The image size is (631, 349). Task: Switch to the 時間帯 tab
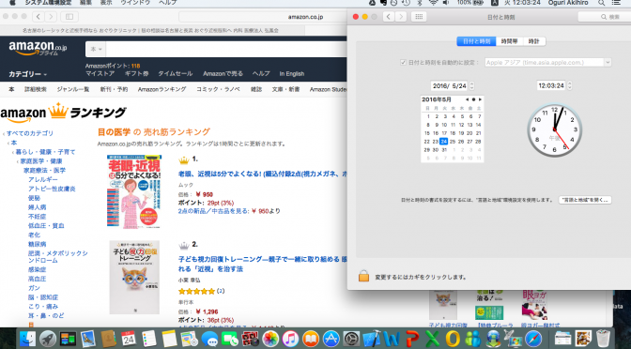coord(509,41)
